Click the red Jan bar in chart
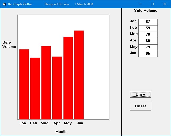The height and width of the screenshot is (136, 171). (24, 84)
